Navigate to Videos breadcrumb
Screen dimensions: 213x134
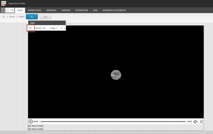pyautogui.click(x=21, y=17)
